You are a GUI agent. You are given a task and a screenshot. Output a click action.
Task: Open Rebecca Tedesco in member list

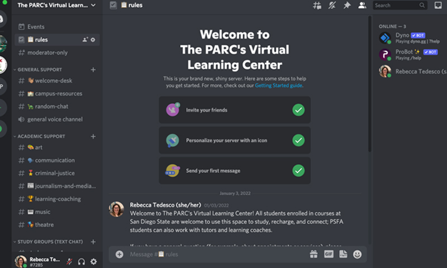click(x=412, y=71)
